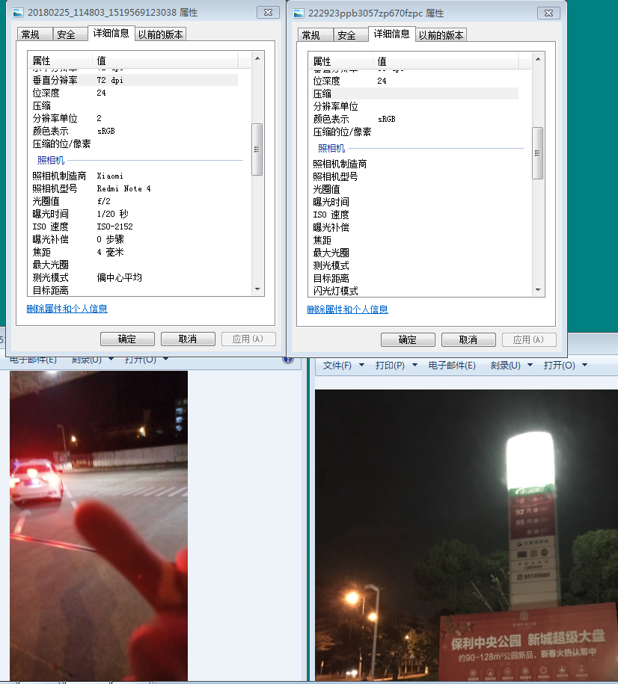Click the scrollbar thumb in right dialog

[x=537, y=153]
